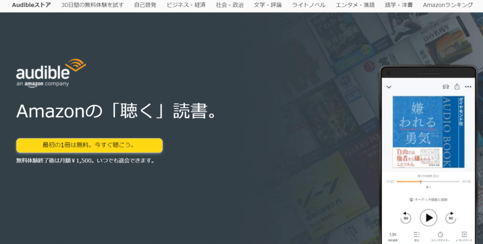Open the 語学・洋書 category
The image size is (483, 244).
click(x=399, y=5)
